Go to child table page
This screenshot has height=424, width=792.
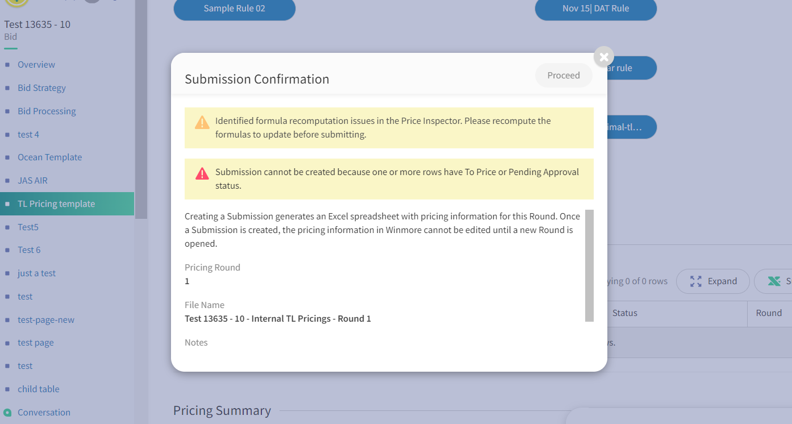coord(38,389)
